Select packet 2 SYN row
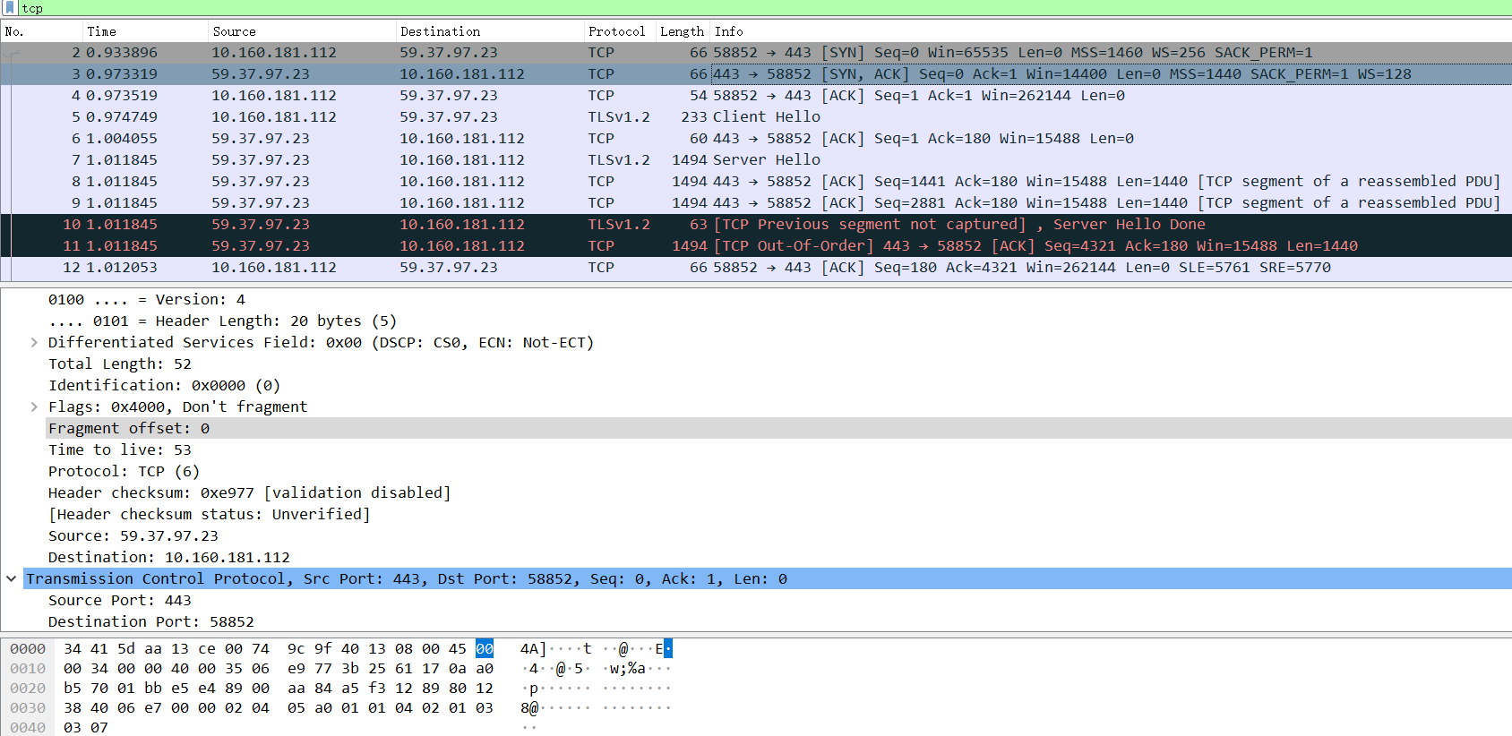The width and height of the screenshot is (1512, 736). pos(756,53)
